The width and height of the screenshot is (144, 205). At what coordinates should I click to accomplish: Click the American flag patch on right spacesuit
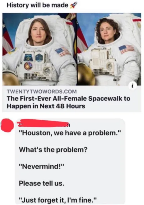[127, 49]
